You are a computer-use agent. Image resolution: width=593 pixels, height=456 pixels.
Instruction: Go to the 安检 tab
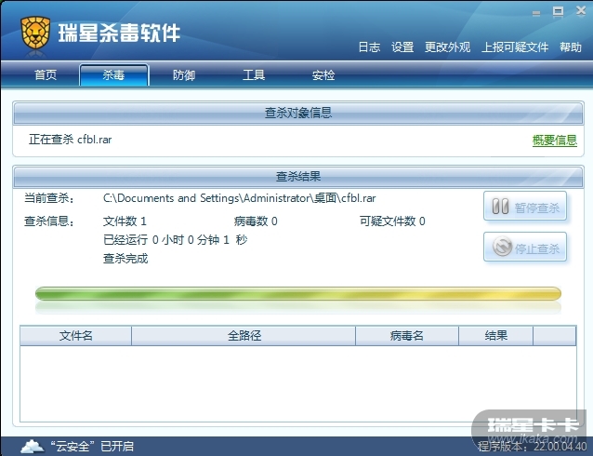tap(323, 75)
